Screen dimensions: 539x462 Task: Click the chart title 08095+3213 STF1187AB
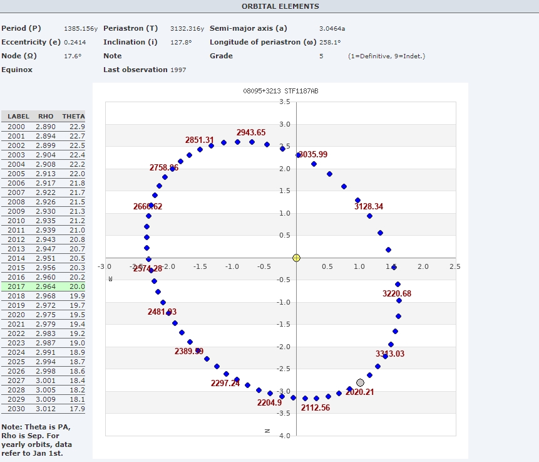[280, 91]
